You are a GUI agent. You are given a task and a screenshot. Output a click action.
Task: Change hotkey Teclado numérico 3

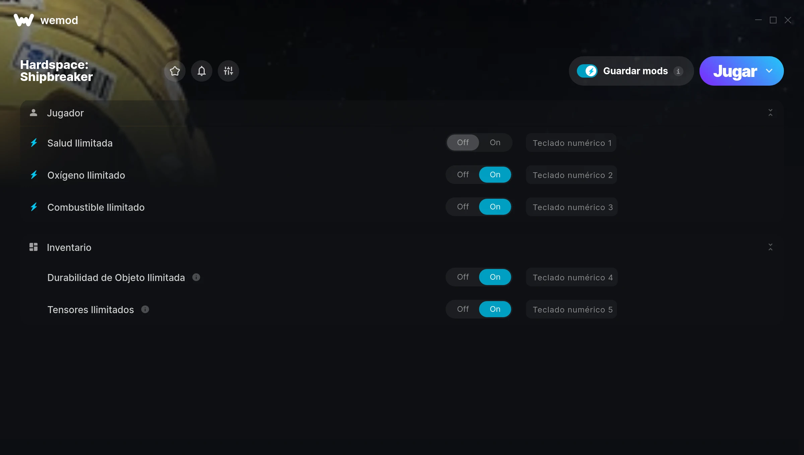[x=572, y=207]
